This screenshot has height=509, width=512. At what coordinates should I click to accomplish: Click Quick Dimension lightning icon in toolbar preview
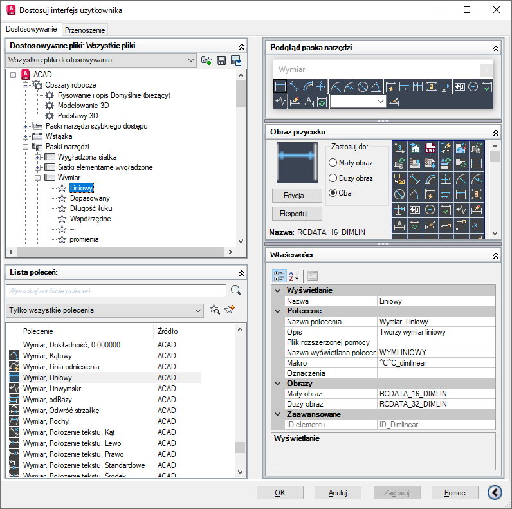click(x=391, y=87)
